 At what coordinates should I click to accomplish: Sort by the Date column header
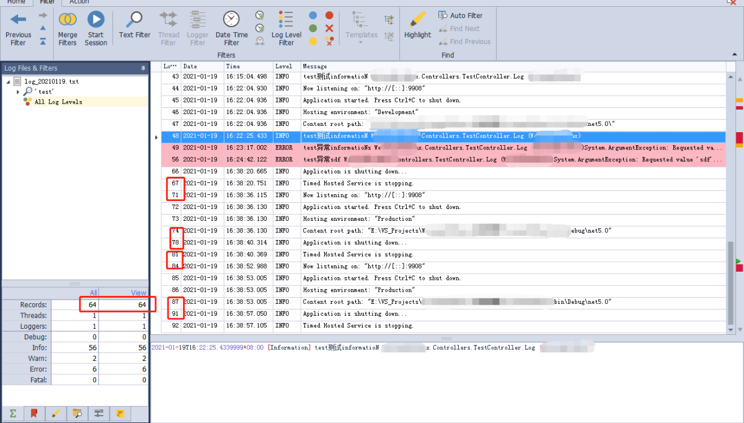tap(202, 66)
